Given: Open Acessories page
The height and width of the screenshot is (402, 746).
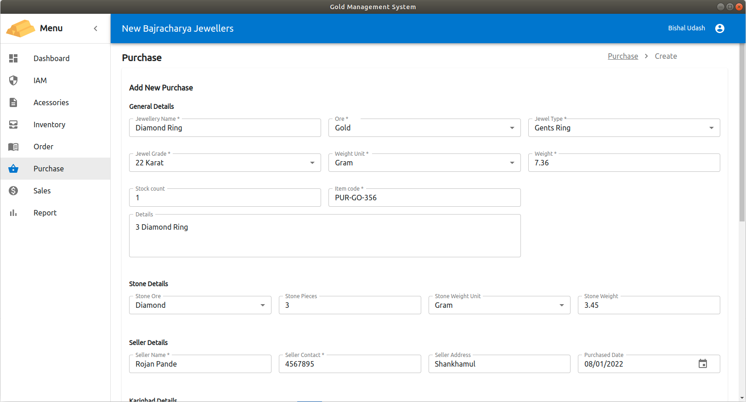Looking at the screenshot, I should [x=55, y=102].
